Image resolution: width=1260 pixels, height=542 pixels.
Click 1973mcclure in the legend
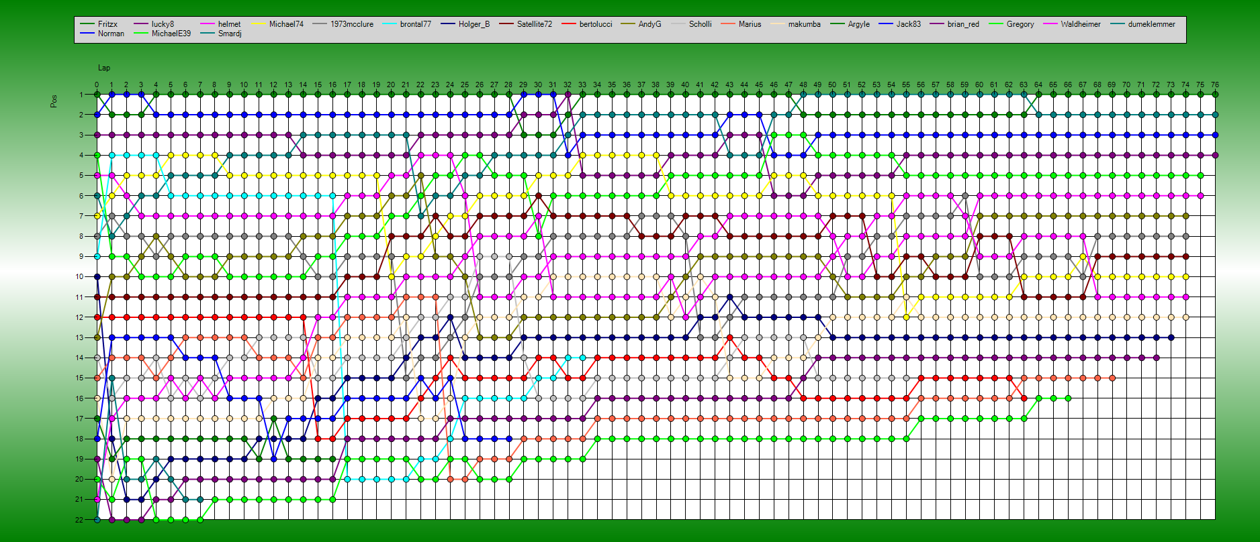click(x=352, y=24)
